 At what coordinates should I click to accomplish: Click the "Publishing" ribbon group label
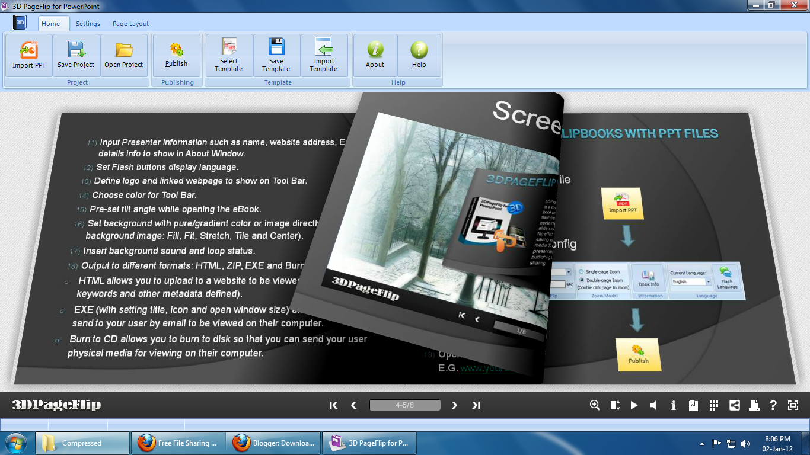(177, 82)
